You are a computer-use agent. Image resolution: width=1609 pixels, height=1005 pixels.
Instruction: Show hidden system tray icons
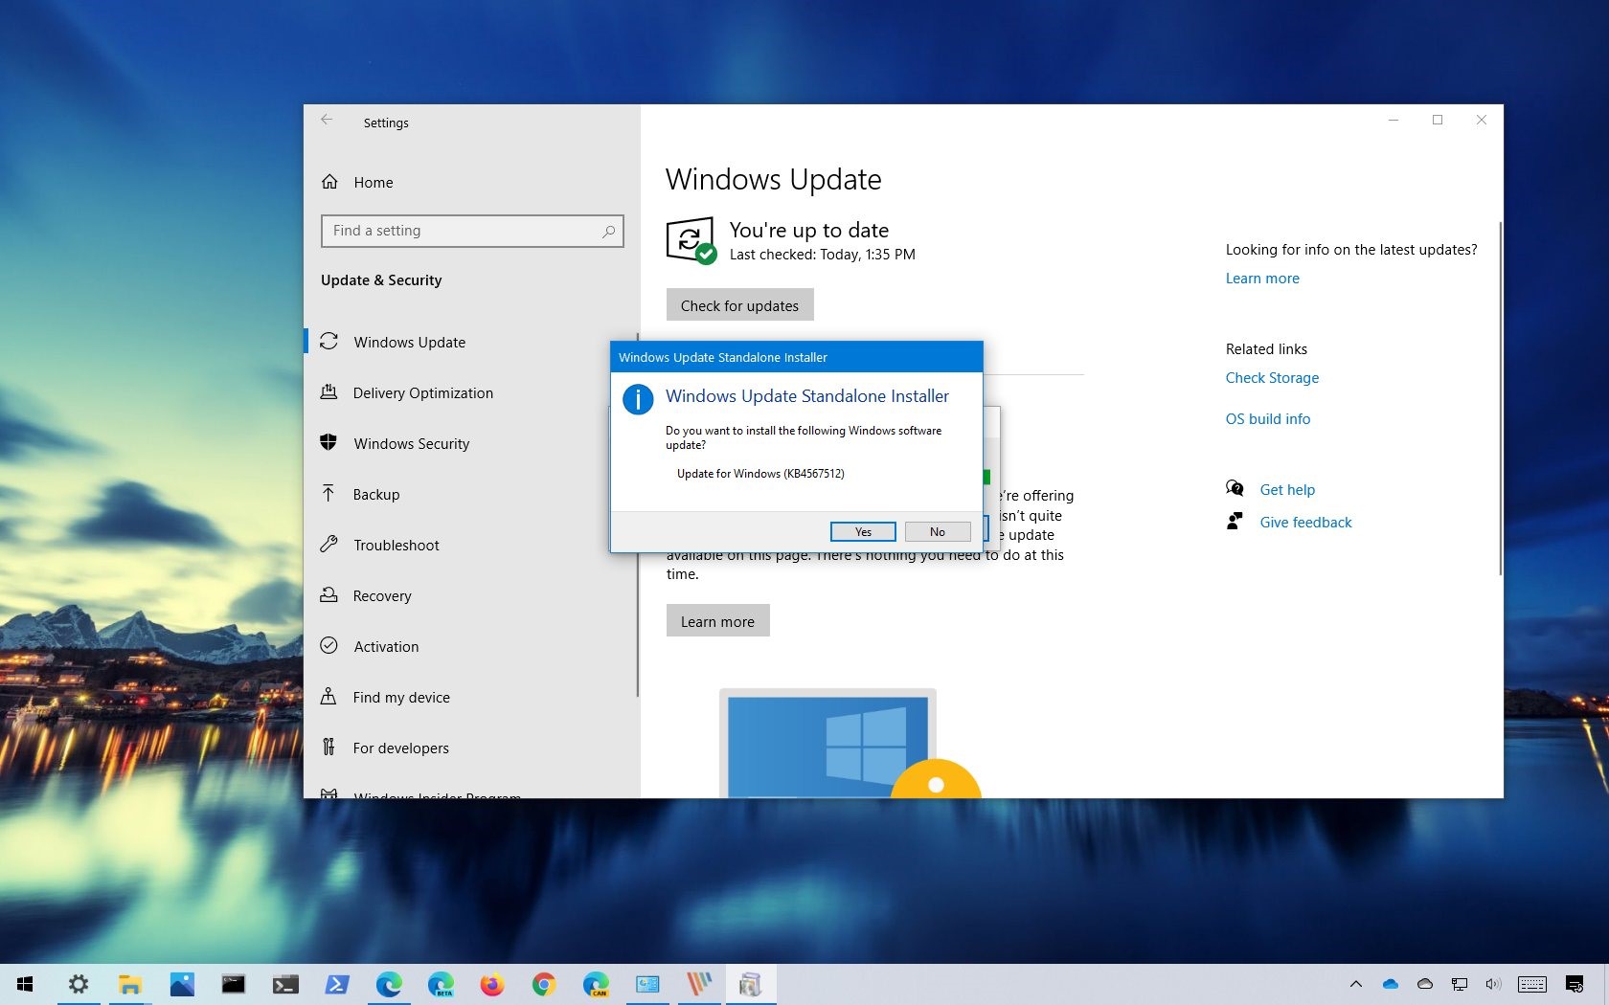(x=1355, y=984)
